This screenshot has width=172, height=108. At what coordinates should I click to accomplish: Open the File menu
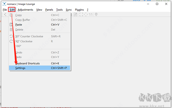[5, 10]
